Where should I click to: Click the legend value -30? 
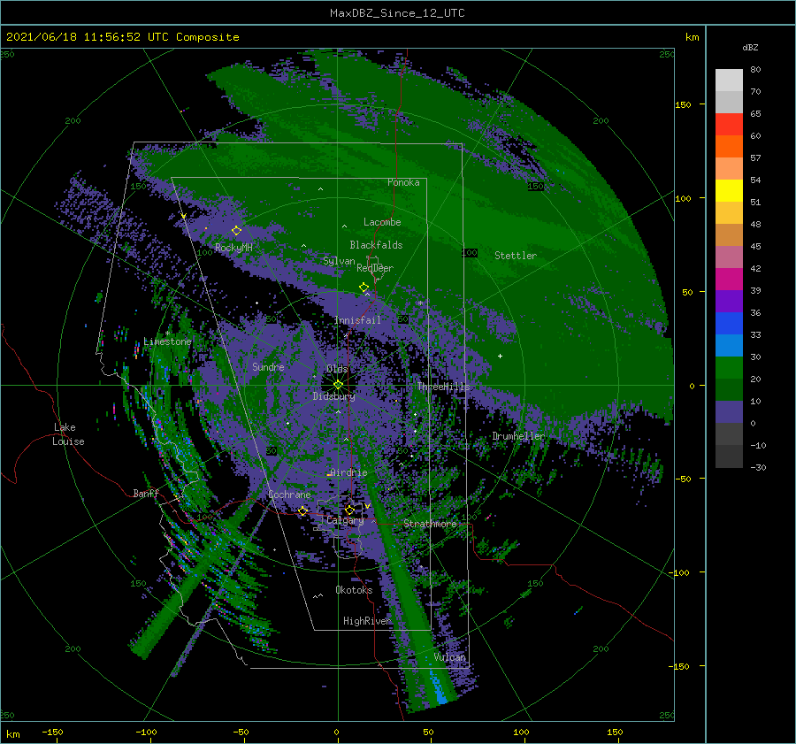[758, 467]
